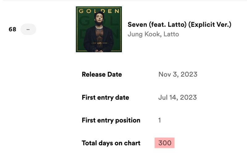The width and height of the screenshot is (247, 158).
Task: Open Latto artist link
Action: 171,34
